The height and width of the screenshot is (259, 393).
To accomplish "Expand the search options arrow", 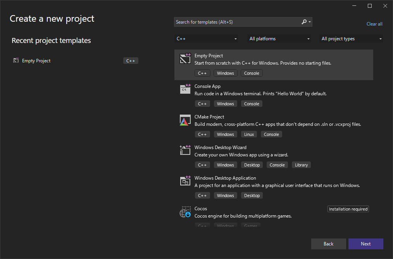I will (310, 22).
